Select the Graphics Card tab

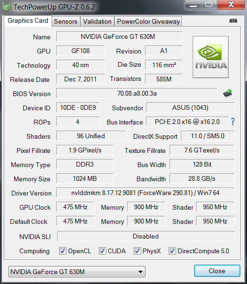point(28,21)
